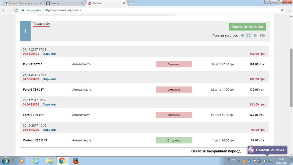Click the Баланс личного счета button
The width and height of the screenshot is (293, 165).
click(x=248, y=26)
